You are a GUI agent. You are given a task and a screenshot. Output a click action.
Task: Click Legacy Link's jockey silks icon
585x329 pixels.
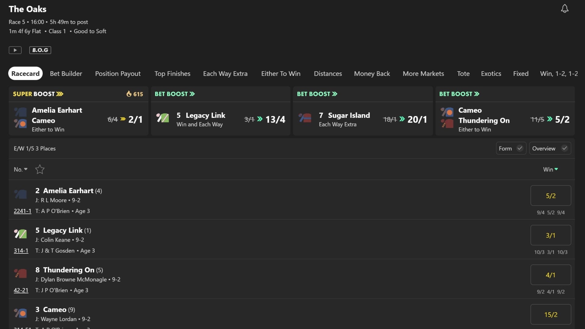(x=21, y=234)
